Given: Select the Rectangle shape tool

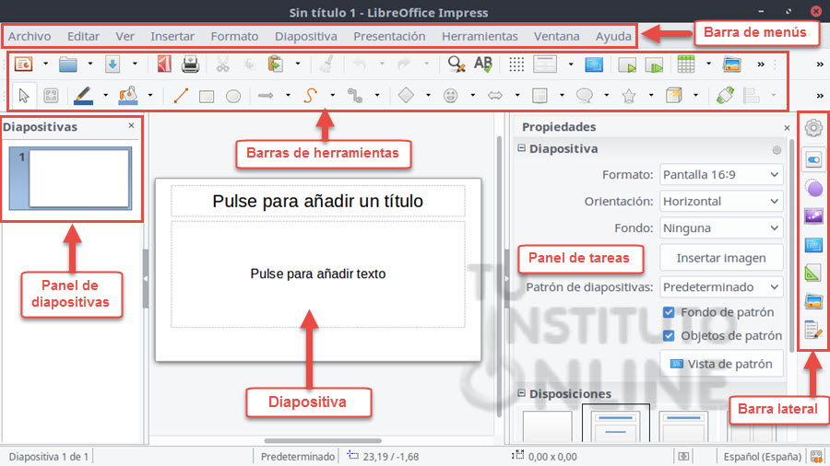Looking at the screenshot, I should pos(207,95).
